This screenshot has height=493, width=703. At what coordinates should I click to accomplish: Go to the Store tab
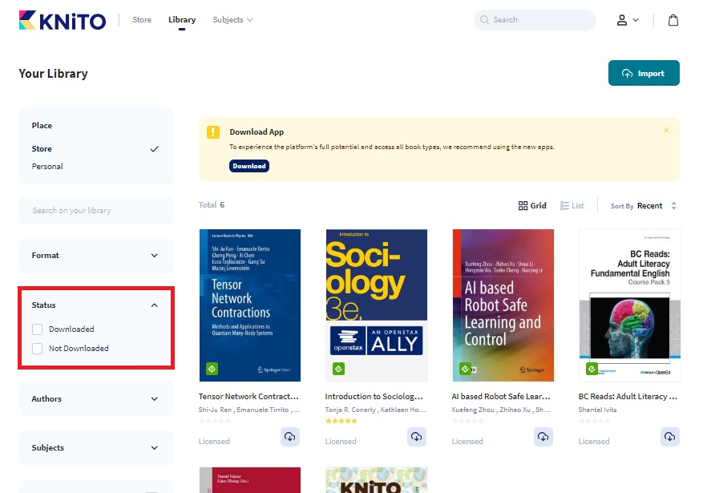click(142, 20)
